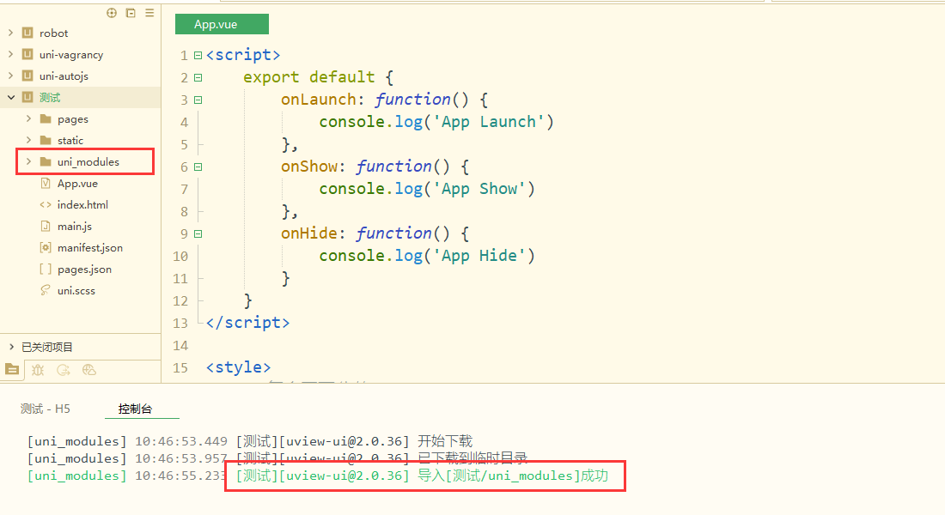Collapse the 测试 project
Screen dimensions: 945x515
(11, 97)
